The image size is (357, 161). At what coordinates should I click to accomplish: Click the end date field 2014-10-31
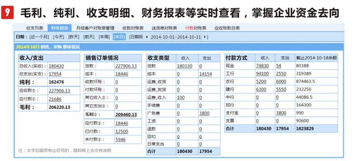(x=189, y=37)
